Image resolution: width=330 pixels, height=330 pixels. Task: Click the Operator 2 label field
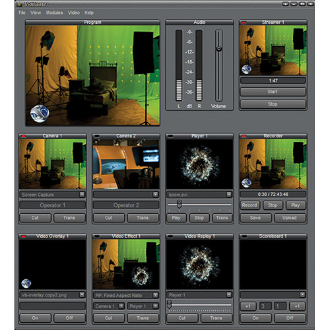pos(126,205)
